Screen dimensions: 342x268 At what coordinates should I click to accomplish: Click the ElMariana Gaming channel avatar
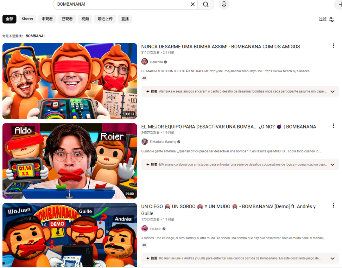[x=144, y=142]
